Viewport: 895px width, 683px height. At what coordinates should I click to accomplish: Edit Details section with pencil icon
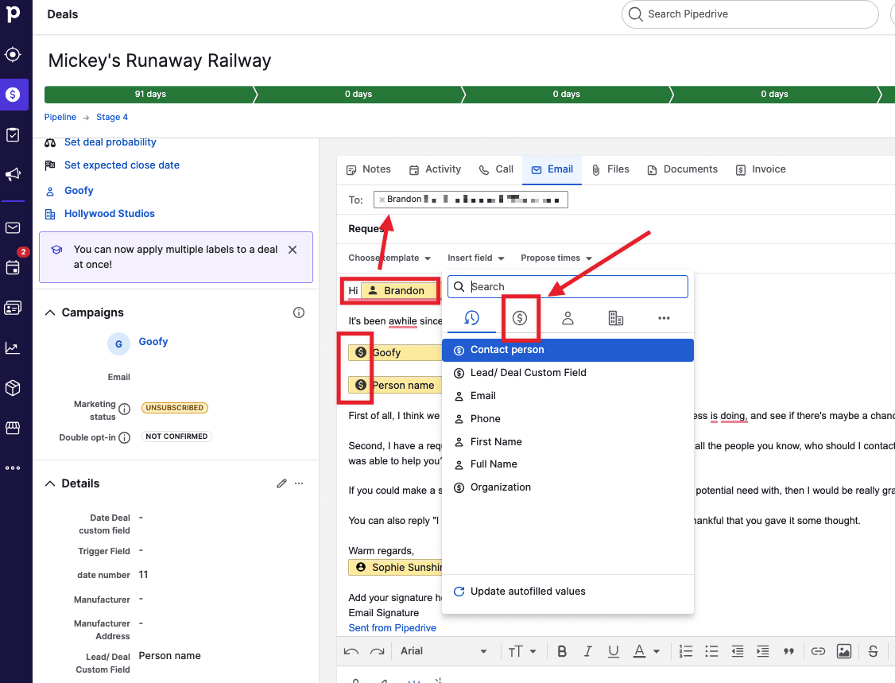(x=281, y=483)
